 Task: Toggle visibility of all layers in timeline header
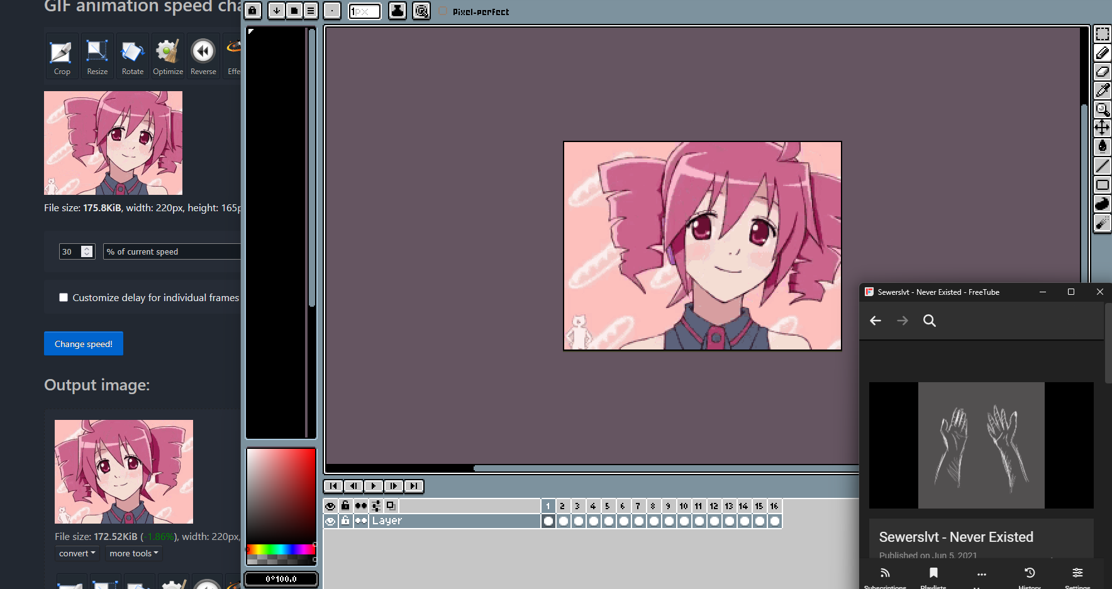point(330,506)
